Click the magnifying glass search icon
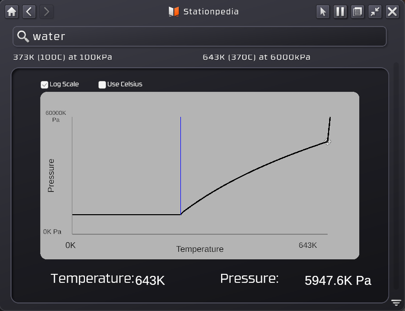 click(23, 36)
